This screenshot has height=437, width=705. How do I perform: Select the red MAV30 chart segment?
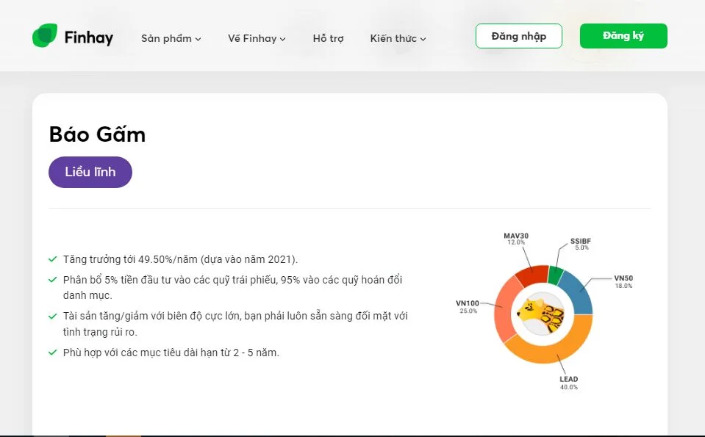(533, 275)
